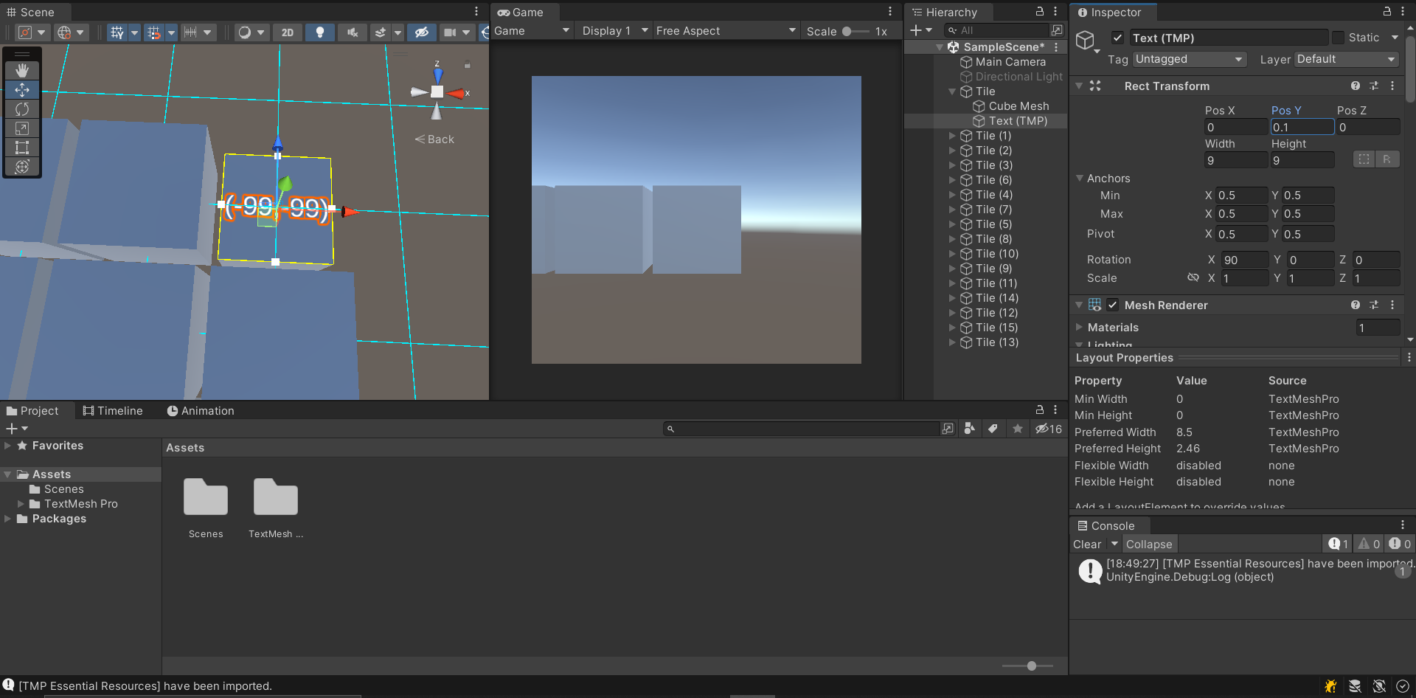Switch to the Animation tab
The image size is (1416, 698).
coord(201,411)
